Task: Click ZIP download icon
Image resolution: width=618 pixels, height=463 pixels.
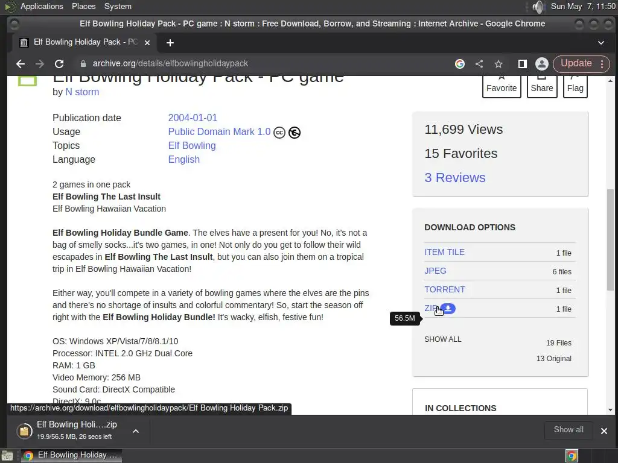Action: [x=448, y=308]
